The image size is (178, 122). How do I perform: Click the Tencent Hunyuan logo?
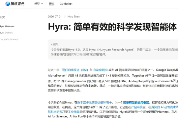15,4
